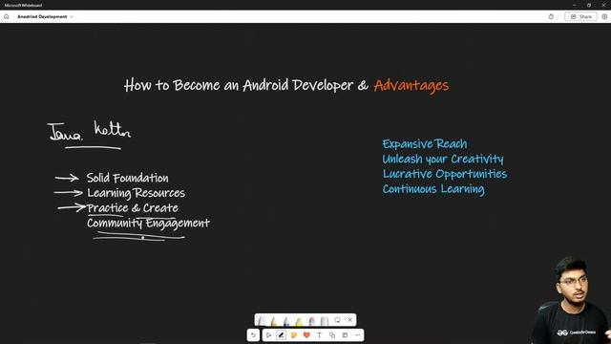Open the more options ellipsis in toolbar
The height and width of the screenshot is (344, 611).
tap(357, 335)
